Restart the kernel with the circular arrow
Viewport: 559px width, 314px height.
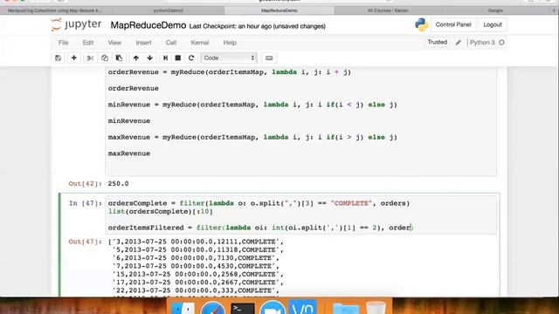point(191,58)
